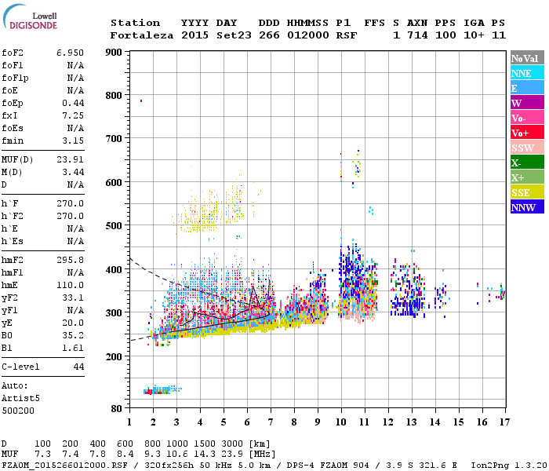Select the NNE cyan legend swatch

(527, 73)
